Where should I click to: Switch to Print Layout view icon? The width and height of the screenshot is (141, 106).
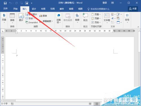coord(97,104)
